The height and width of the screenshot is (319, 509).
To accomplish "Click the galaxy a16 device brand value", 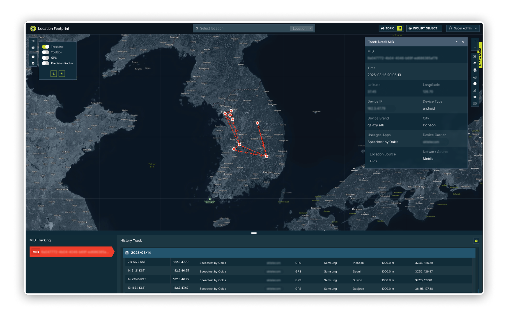I will (x=376, y=125).
